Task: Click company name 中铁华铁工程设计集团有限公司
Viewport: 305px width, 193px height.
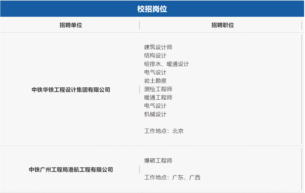Action: coord(71,90)
